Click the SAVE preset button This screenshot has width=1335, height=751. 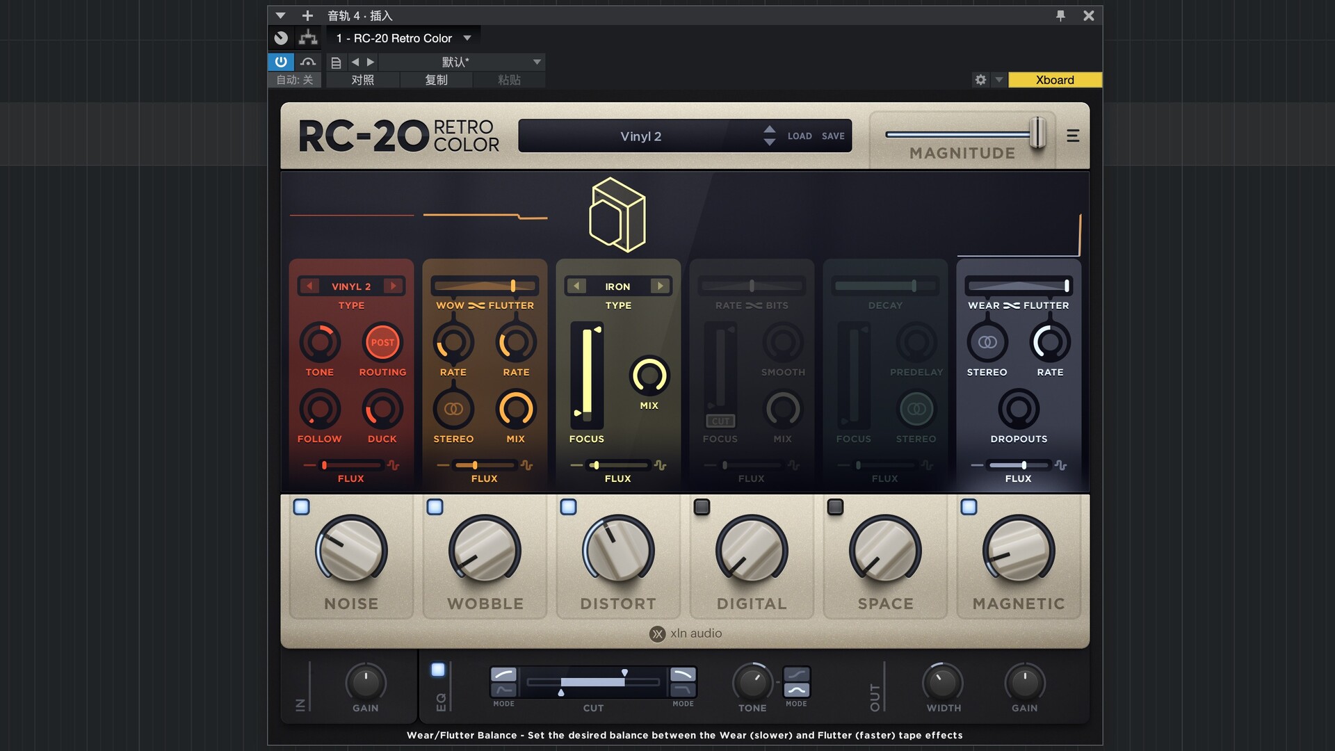(x=832, y=136)
